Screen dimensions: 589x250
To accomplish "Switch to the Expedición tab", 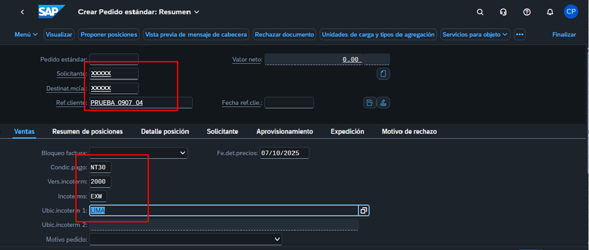I will (347, 132).
